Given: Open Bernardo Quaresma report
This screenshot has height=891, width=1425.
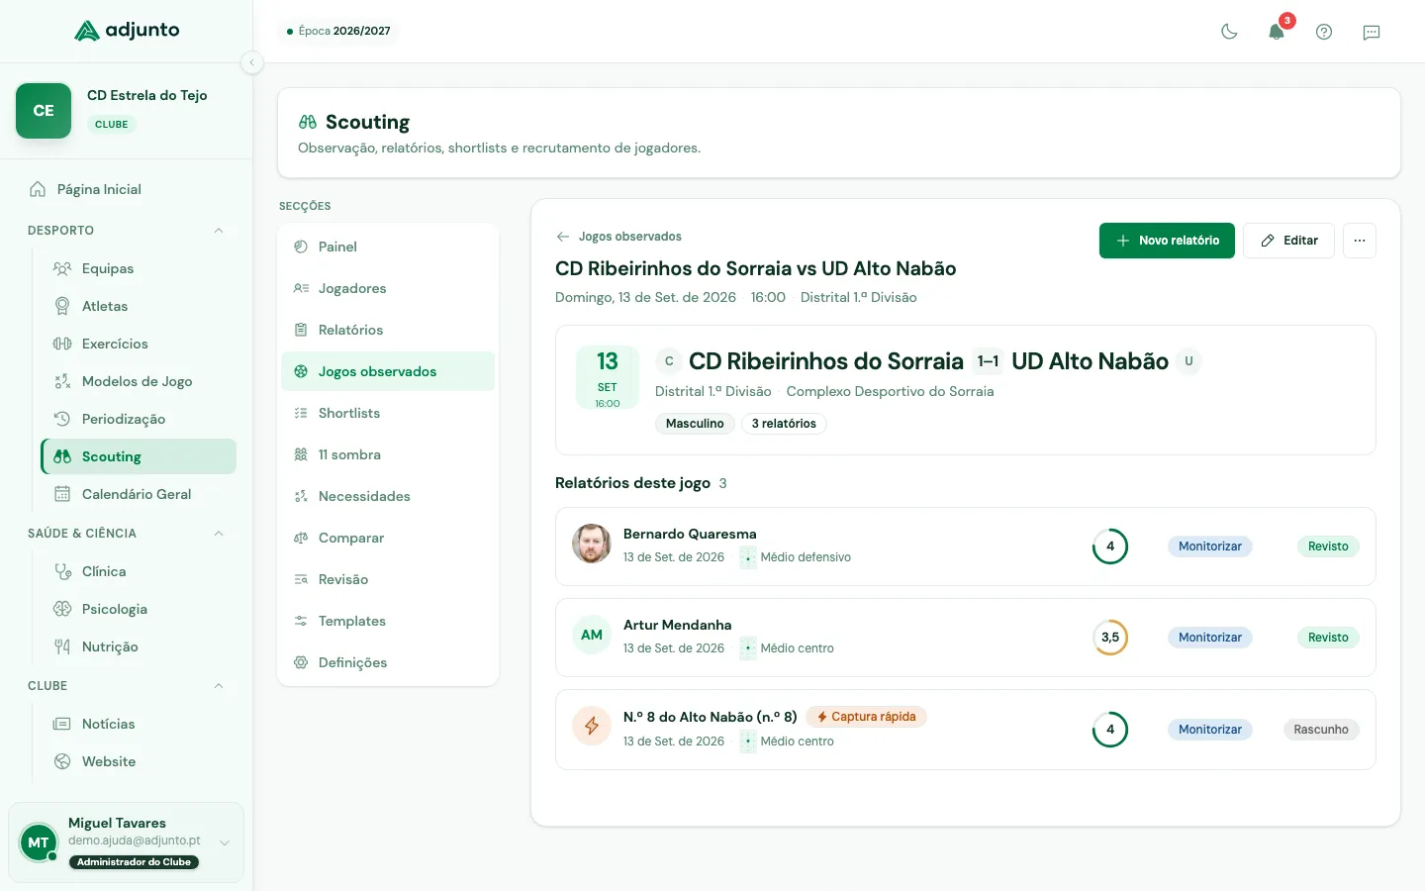Looking at the screenshot, I should pos(966,546).
